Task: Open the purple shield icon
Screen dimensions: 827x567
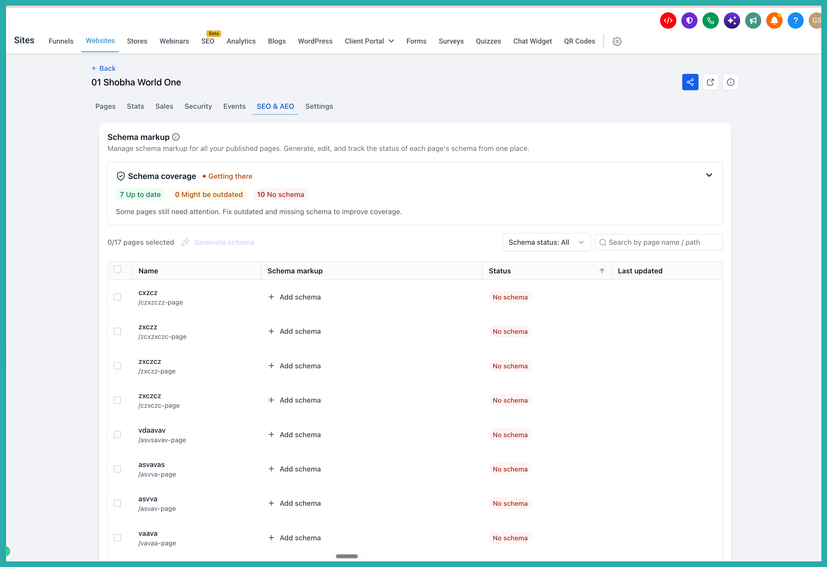Action: point(689,21)
